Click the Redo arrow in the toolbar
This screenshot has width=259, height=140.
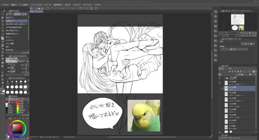pos(51,8)
